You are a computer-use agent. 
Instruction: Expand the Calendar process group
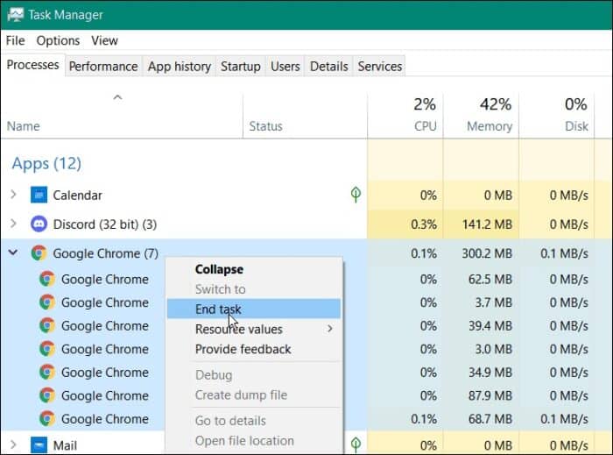click(13, 195)
